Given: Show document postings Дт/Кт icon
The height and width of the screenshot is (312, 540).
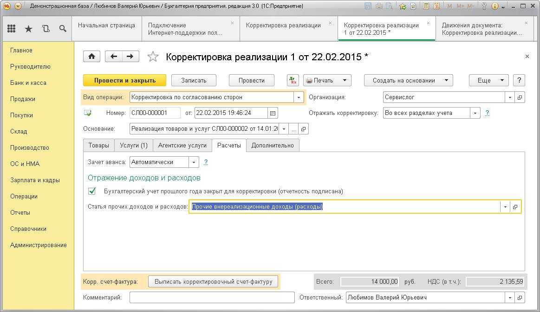Looking at the screenshot, I should [293, 80].
